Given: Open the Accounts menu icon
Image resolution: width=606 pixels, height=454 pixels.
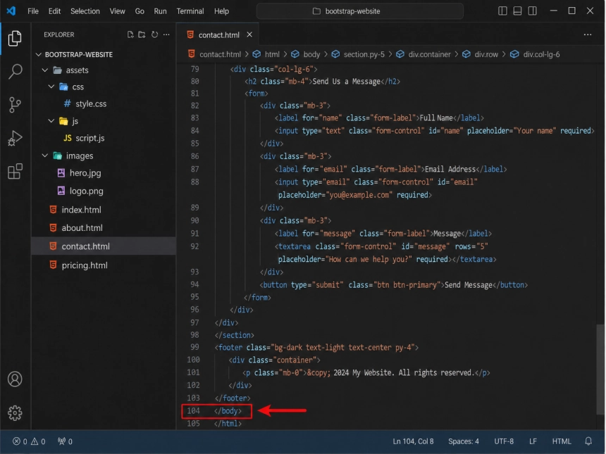Looking at the screenshot, I should 15,379.
